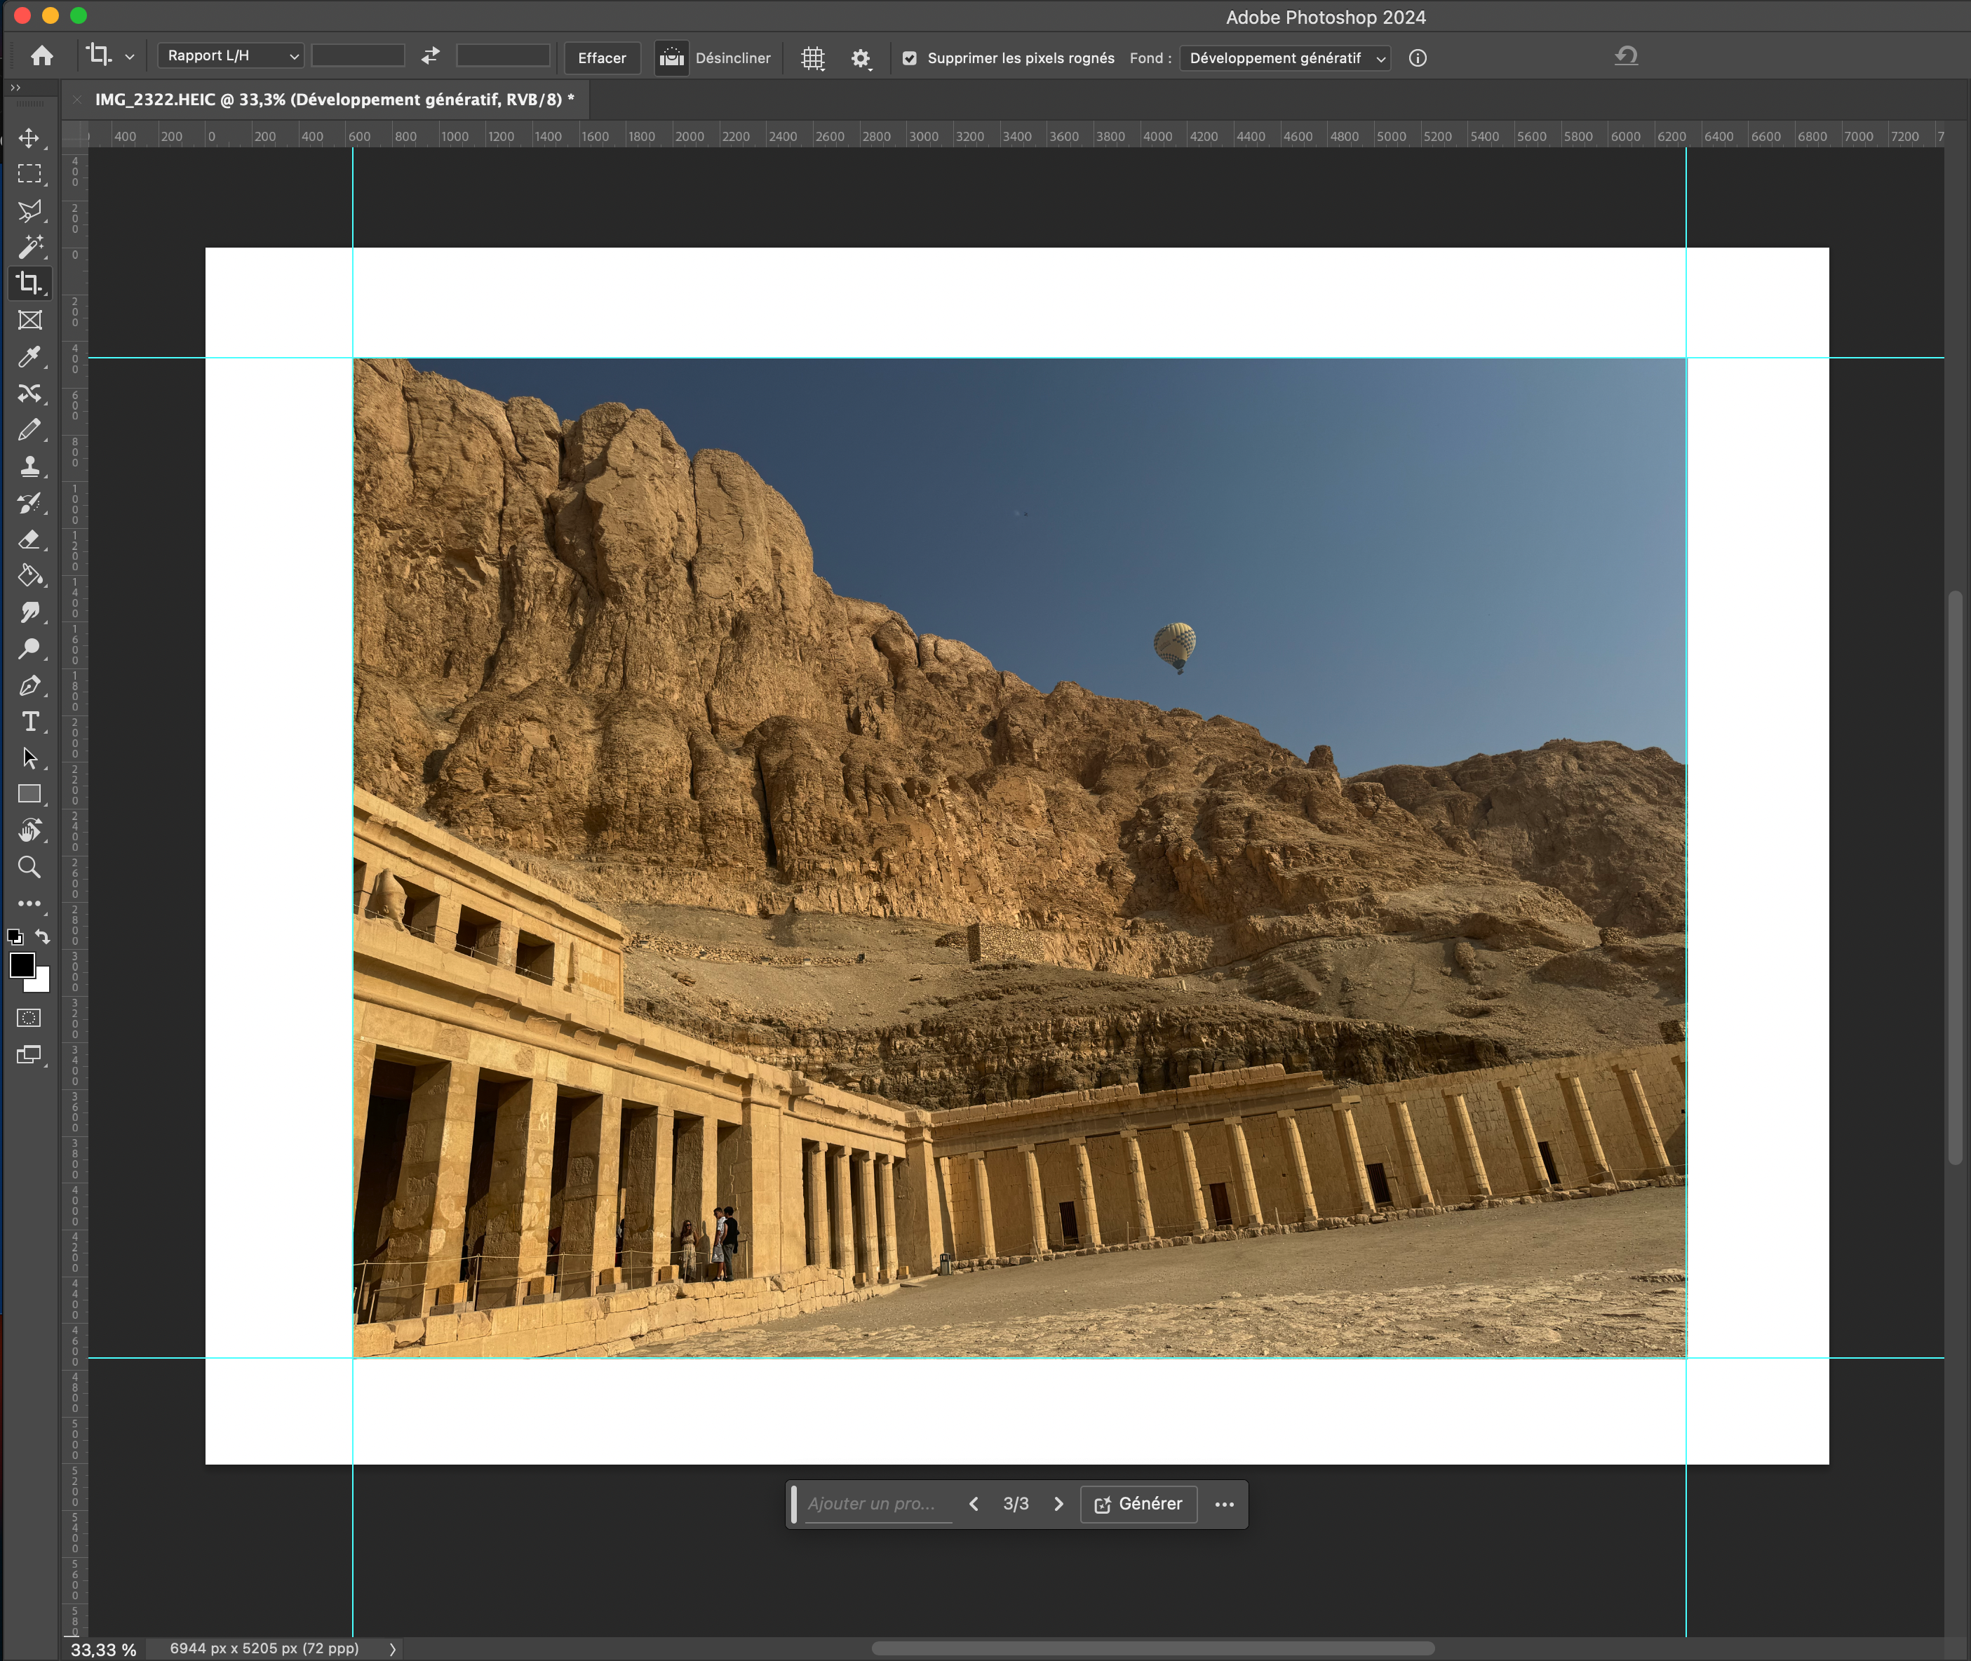Select the Paint Bucket tool

(29, 575)
